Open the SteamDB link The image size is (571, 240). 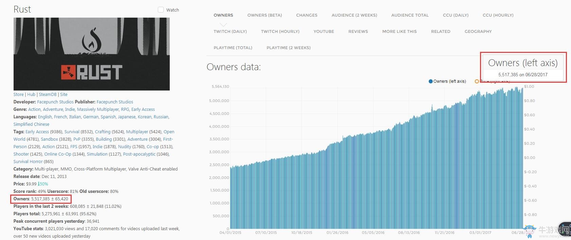tap(48, 95)
